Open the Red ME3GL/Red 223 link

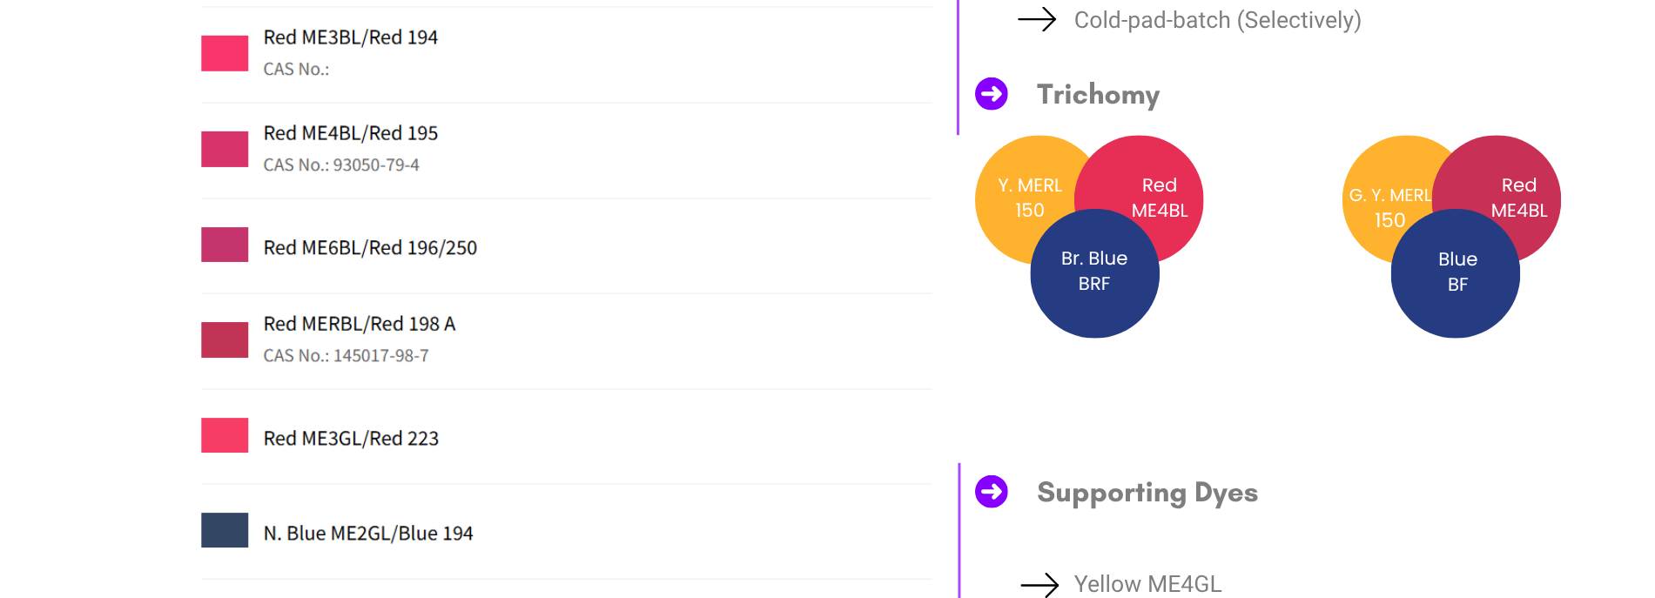[351, 439]
